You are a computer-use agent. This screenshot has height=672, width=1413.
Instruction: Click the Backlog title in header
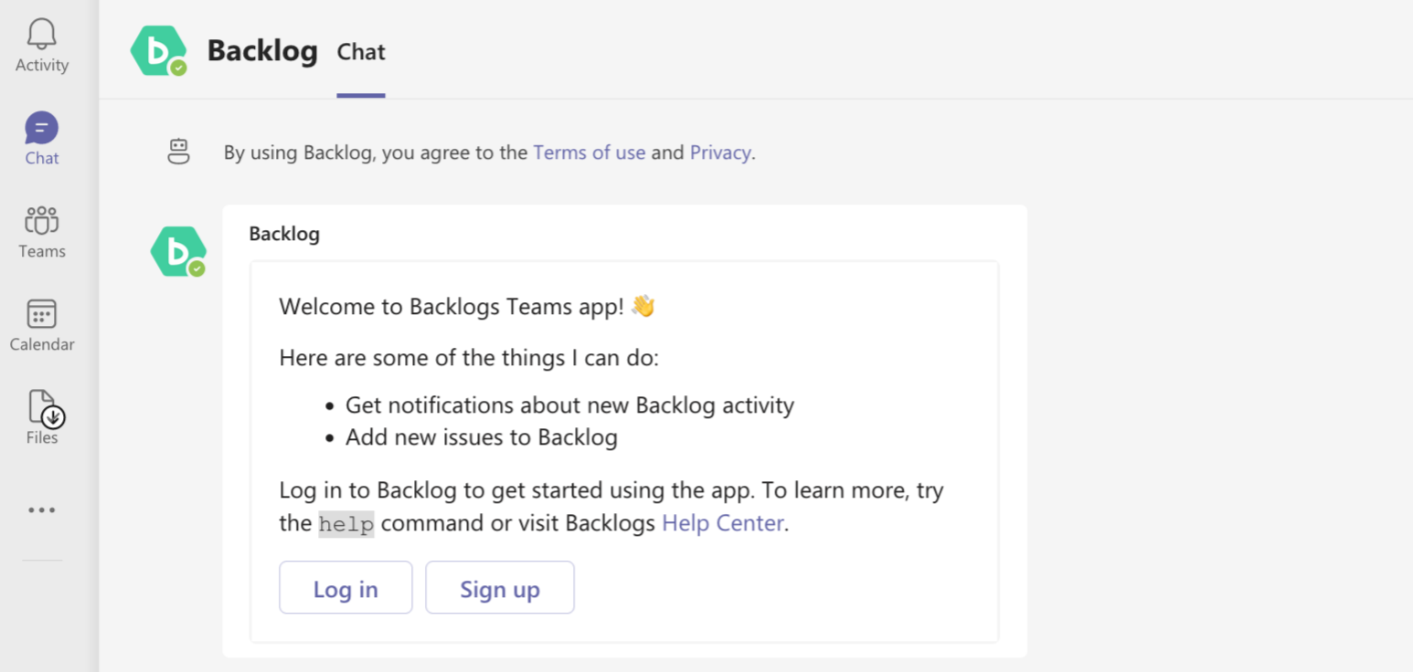click(x=262, y=51)
